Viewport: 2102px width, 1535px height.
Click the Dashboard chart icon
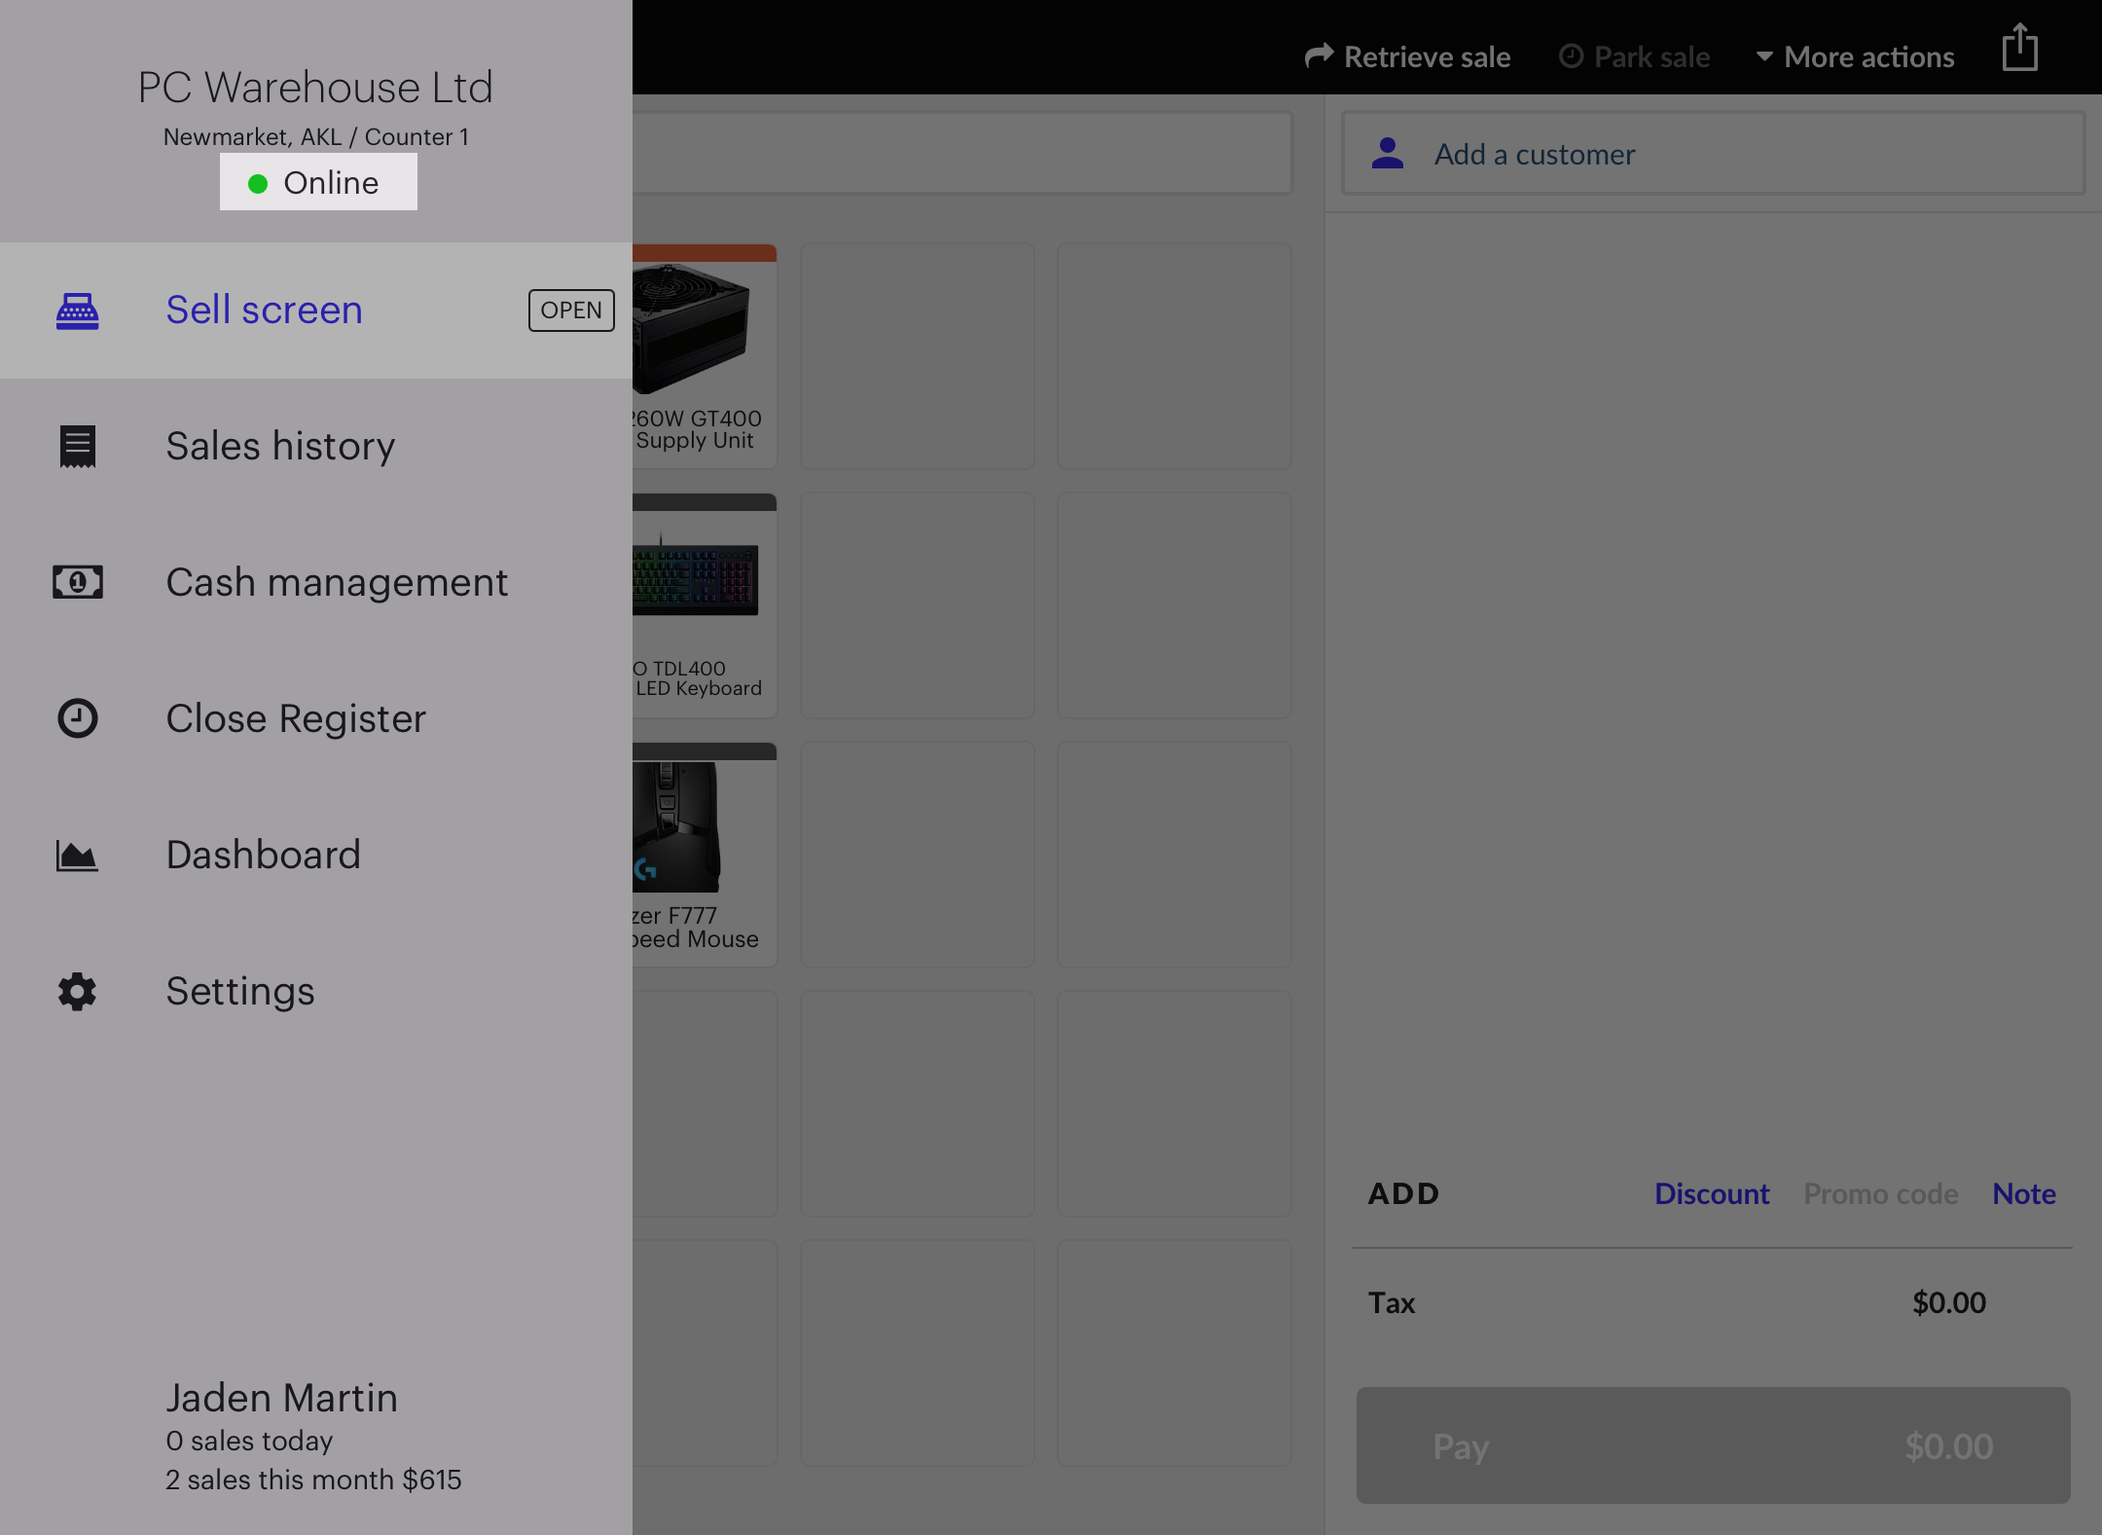point(77,855)
